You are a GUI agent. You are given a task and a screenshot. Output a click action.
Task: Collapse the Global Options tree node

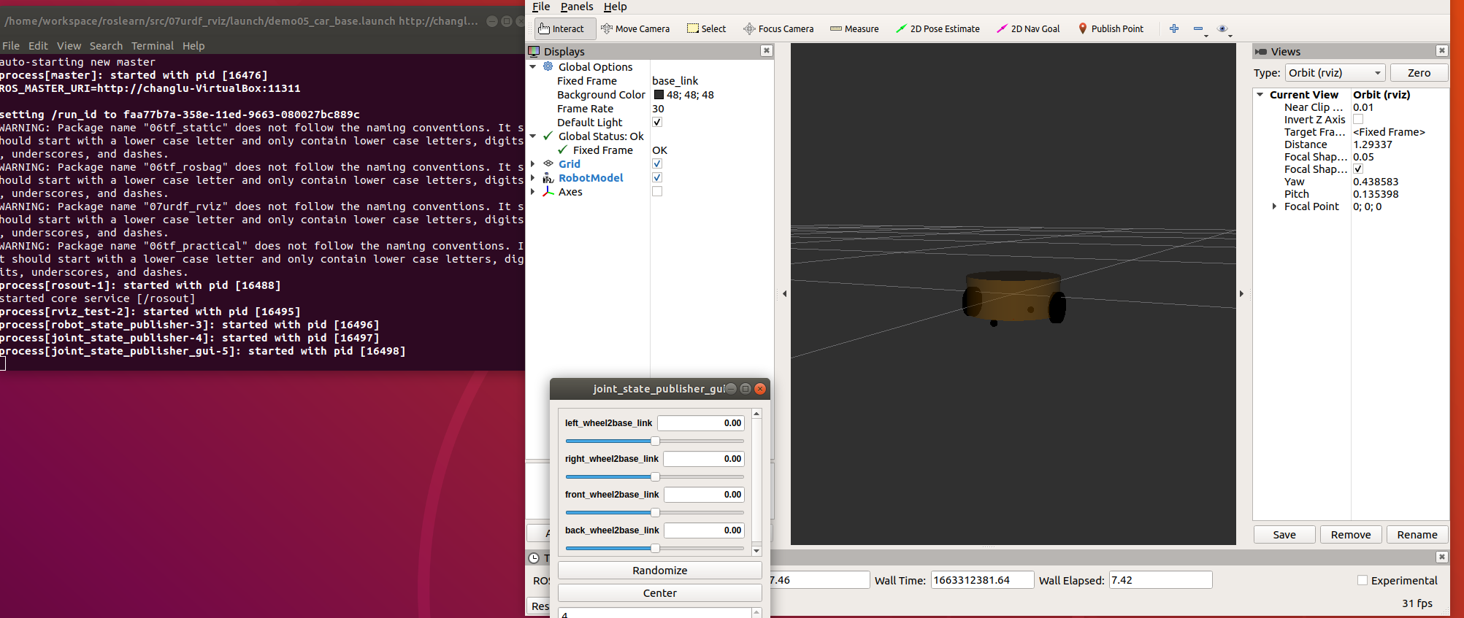pos(533,67)
